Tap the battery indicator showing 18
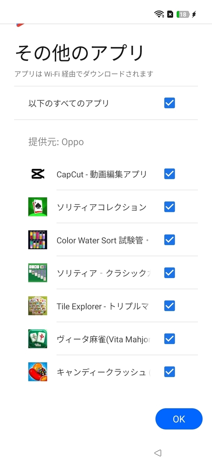 pos(183,14)
